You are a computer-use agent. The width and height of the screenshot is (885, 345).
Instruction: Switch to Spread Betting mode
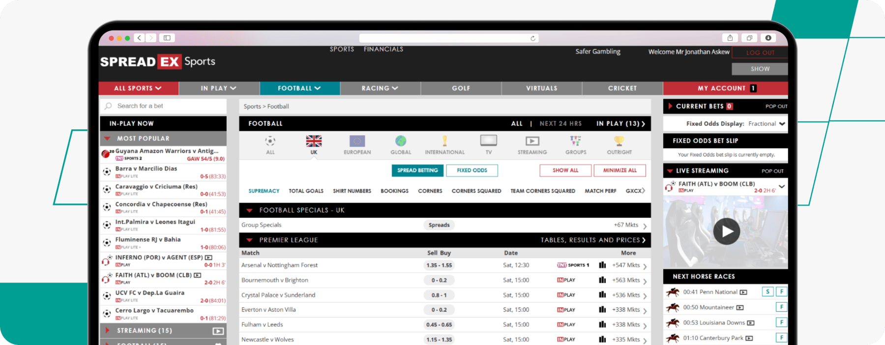click(417, 171)
